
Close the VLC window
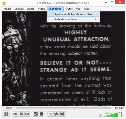coord(120,2)
